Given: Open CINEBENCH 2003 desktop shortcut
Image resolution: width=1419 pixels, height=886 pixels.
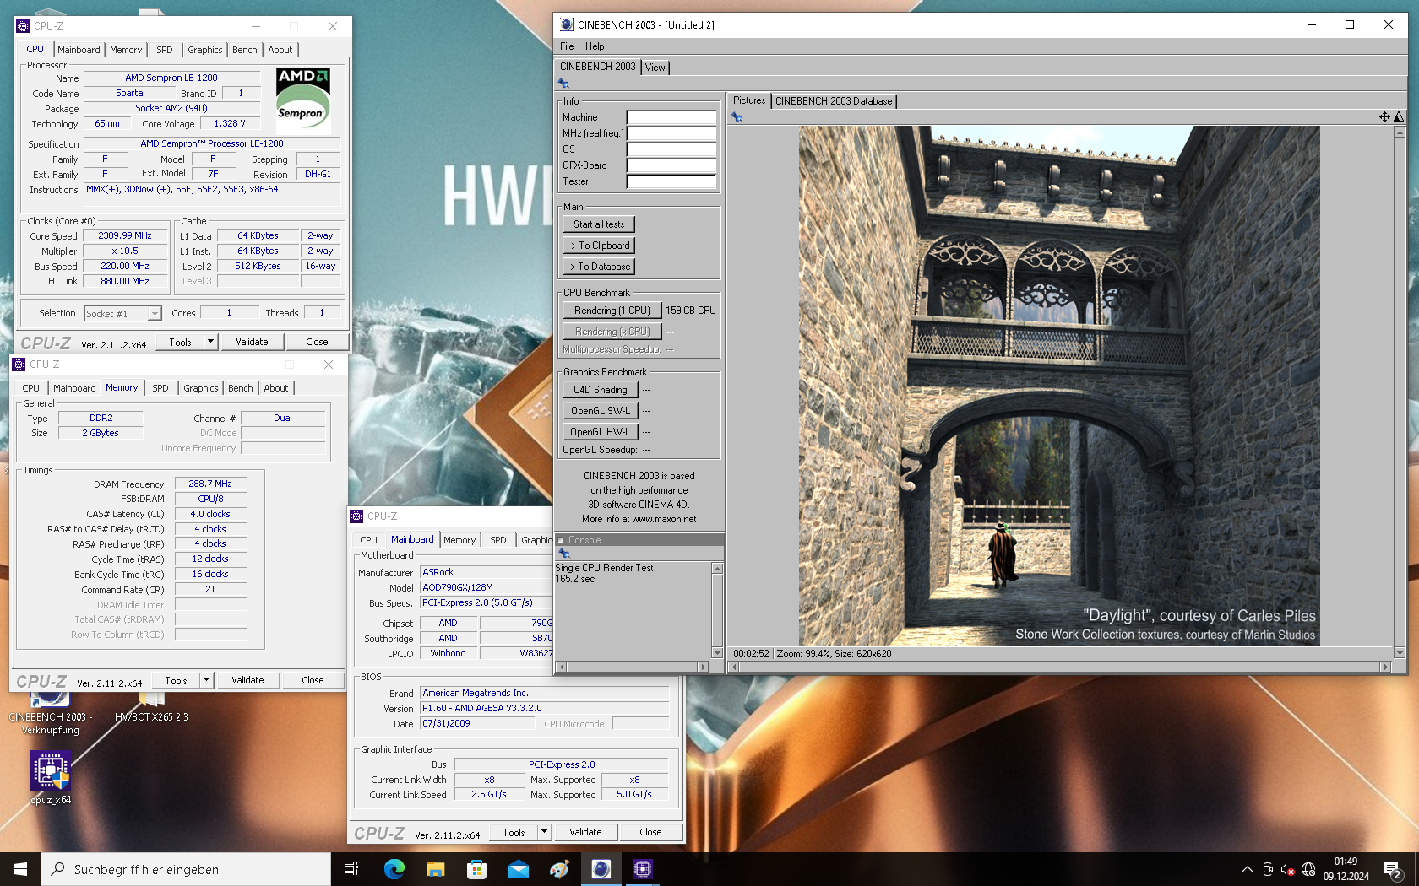Looking at the screenshot, I should [x=50, y=713].
